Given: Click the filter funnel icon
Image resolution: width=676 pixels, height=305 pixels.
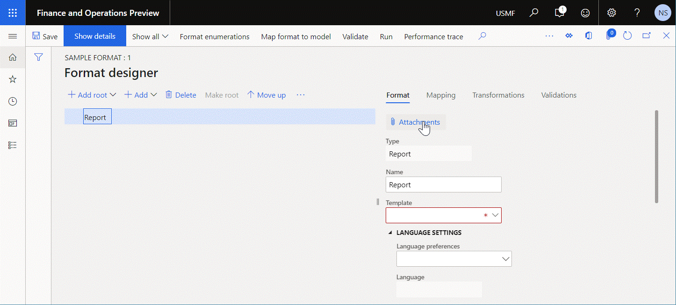Looking at the screenshot, I should (x=38, y=57).
